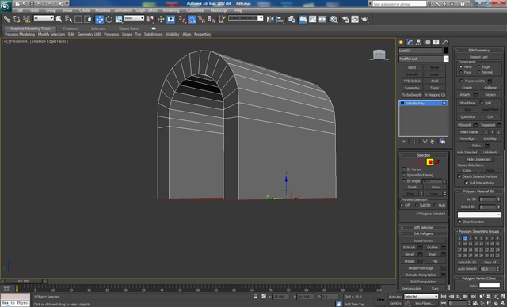Collapse the Edit Polygons rollout
This screenshot has width=507, height=307.
pyautogui.click(x=424, y=233)
